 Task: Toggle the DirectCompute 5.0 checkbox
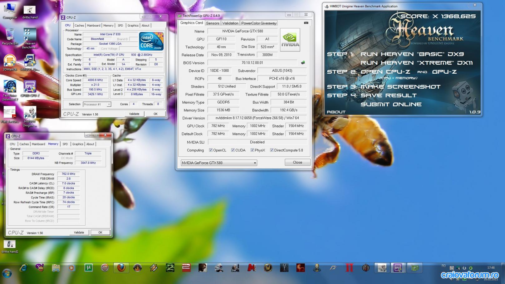[x=272, y=150]
